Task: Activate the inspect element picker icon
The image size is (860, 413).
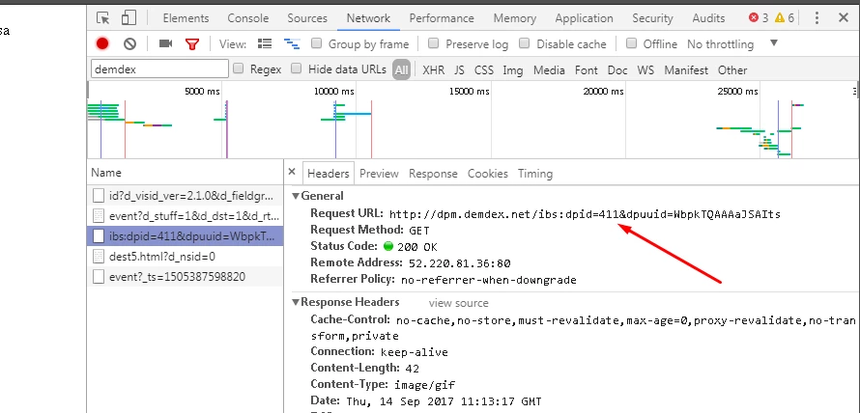Action: click(x=103, y=18)
